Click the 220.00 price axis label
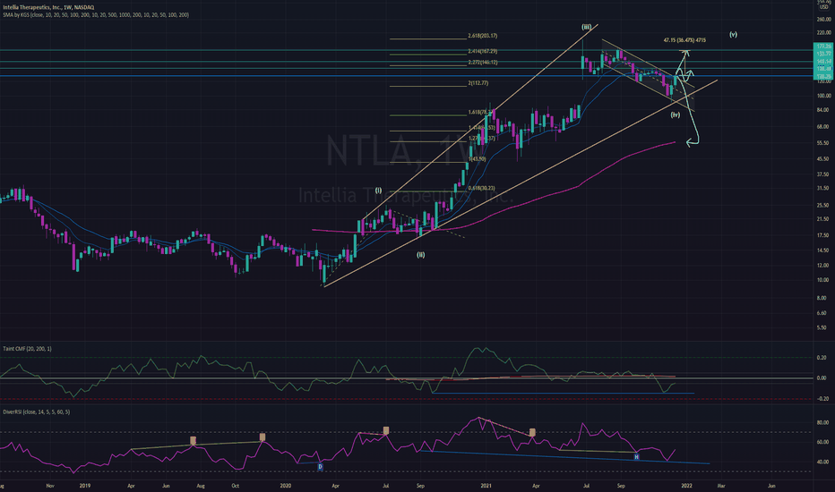835x492 pixels. (x=824, y=33)
